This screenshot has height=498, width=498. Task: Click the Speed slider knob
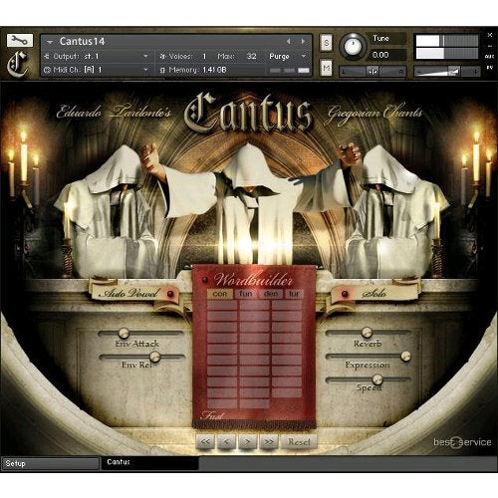click(x=377, y=379)
